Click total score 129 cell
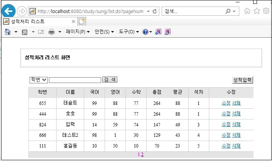Image resolution: width=272 pixels, height=161 pixels. [x=157, y=135]
